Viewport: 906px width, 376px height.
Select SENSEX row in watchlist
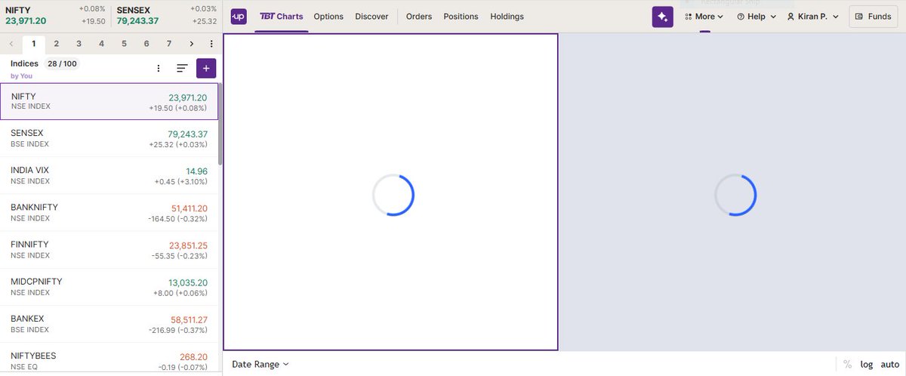109,138
